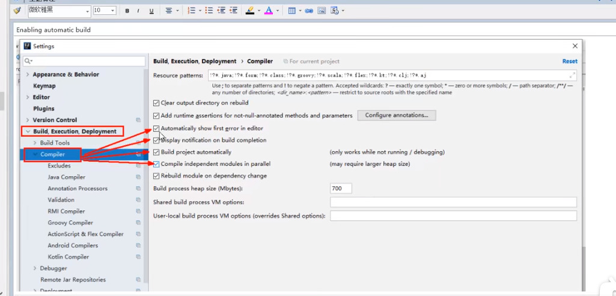Click expand icon of Resource patterns field

(x=572, y=76)
